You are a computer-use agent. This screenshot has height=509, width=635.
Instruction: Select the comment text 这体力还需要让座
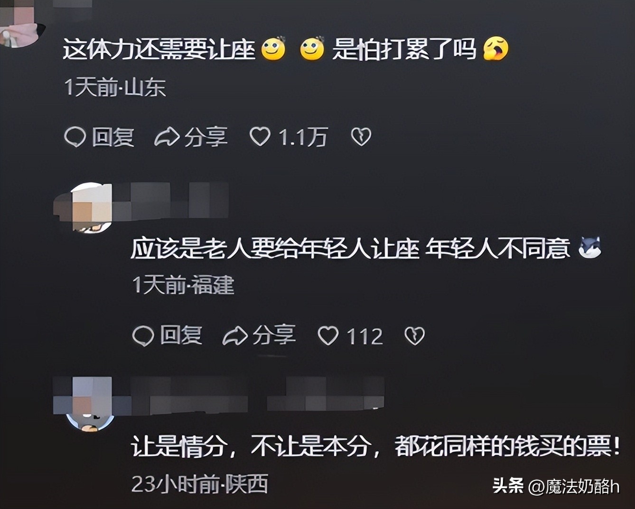tap(159, 49)
